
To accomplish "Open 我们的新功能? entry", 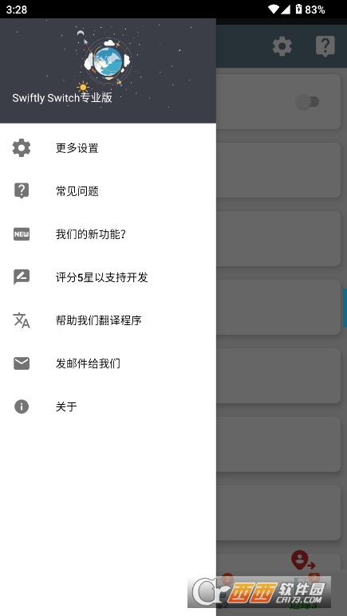I will 108,234.
